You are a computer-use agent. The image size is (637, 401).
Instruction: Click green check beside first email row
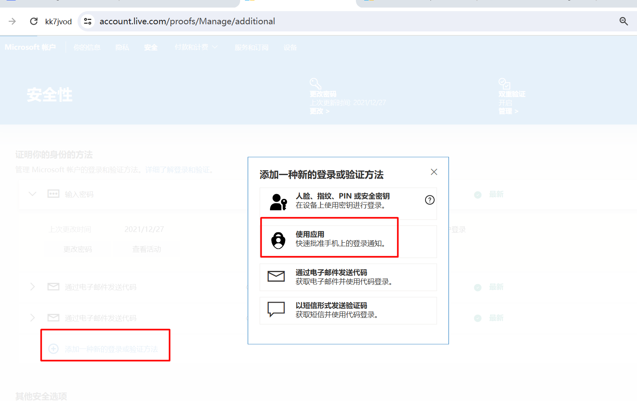coord(478,288)
